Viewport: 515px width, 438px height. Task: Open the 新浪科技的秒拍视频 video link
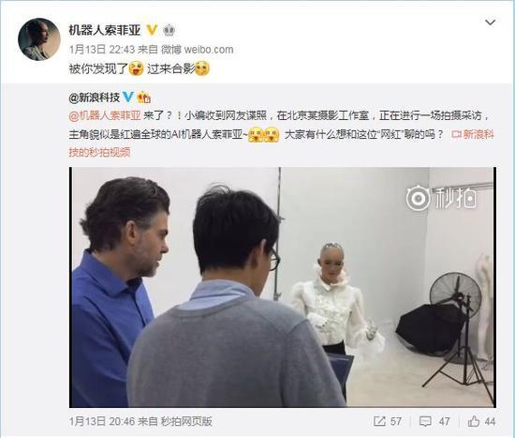pyautogui.click(x=281, y=143)
